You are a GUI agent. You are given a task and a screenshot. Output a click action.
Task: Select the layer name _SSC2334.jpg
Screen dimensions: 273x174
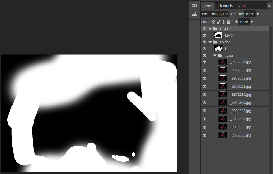tap(241, 62)
